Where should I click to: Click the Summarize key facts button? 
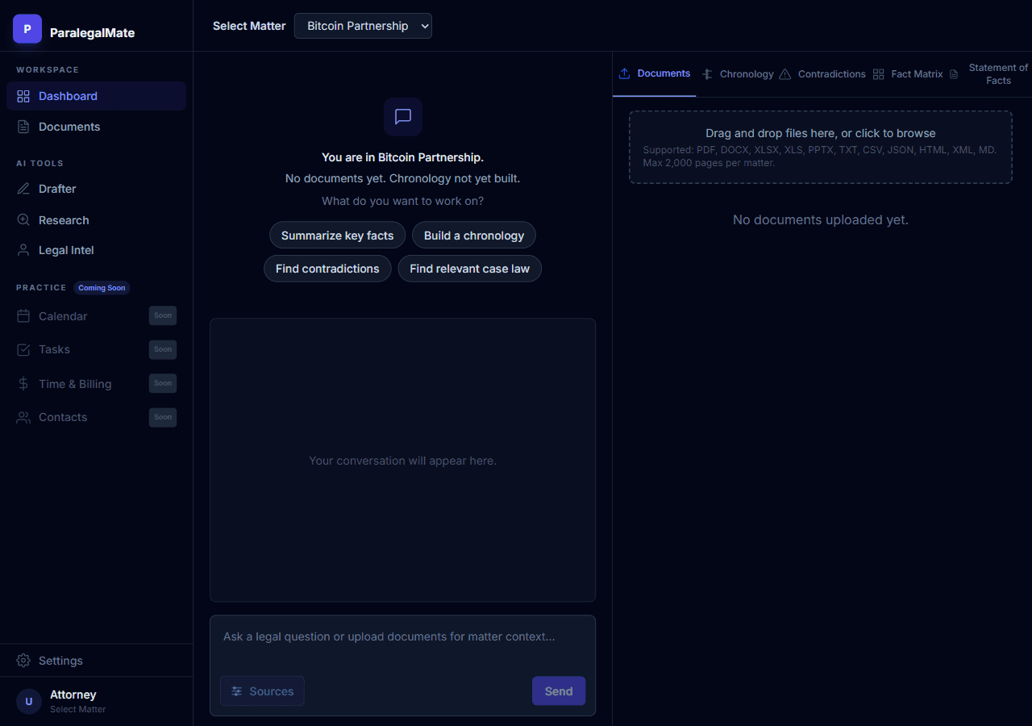point(337,235)
